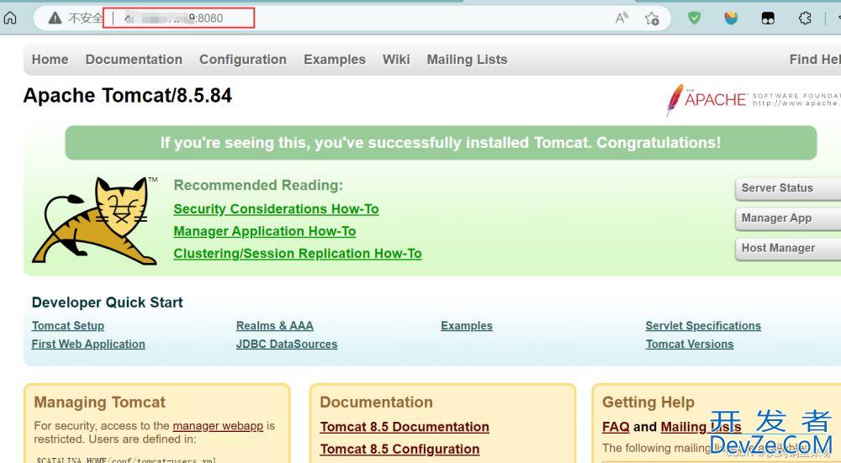Add page to favorites star icon
841x463 pixels.
pyautogui.click(x=653, y=18)
